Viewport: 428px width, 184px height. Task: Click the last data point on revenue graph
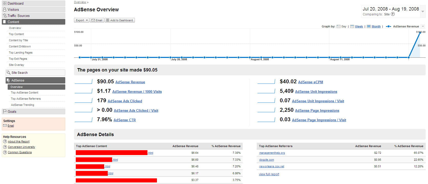pyautogui.click(x=420, y=33)
